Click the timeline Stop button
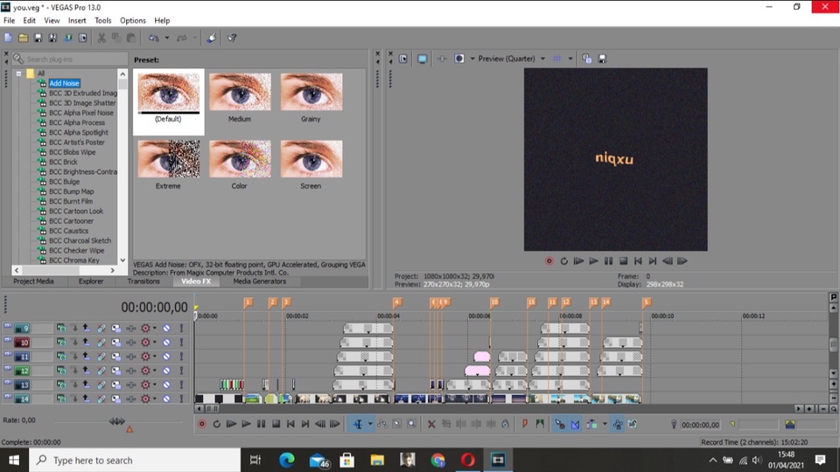 click(x=276, y=425)
